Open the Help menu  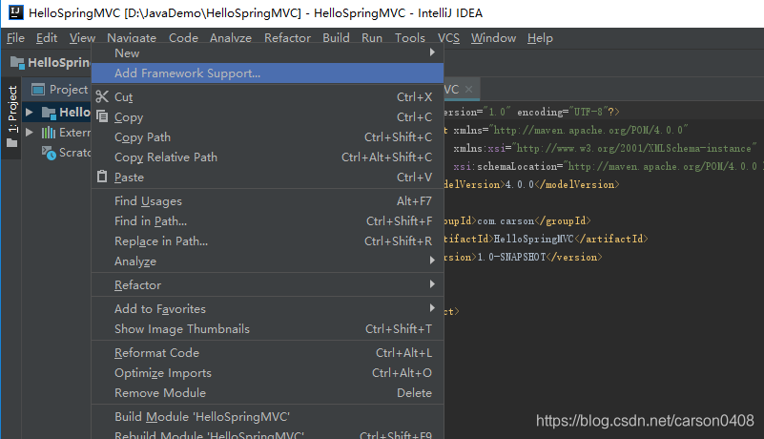[x=540, y=37]
